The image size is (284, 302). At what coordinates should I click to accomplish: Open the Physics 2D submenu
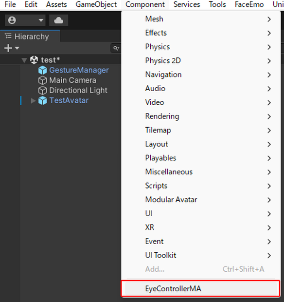(x=200, y=61)
